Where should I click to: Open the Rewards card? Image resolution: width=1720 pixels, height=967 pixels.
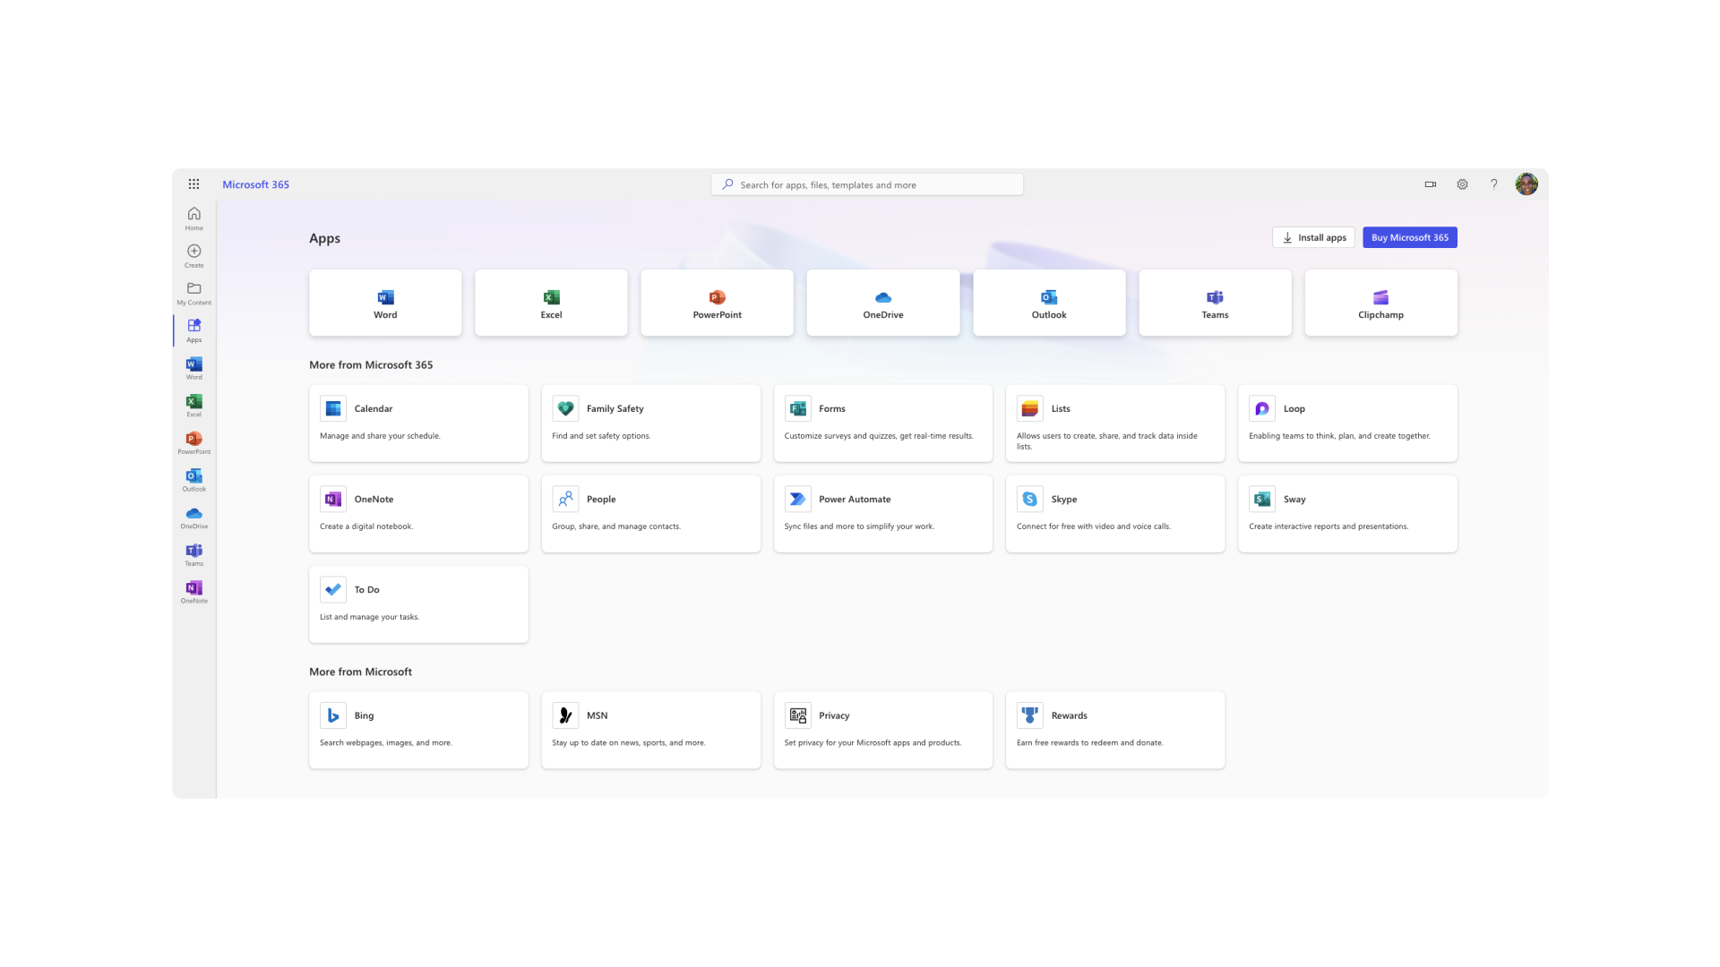point(1114,729)
